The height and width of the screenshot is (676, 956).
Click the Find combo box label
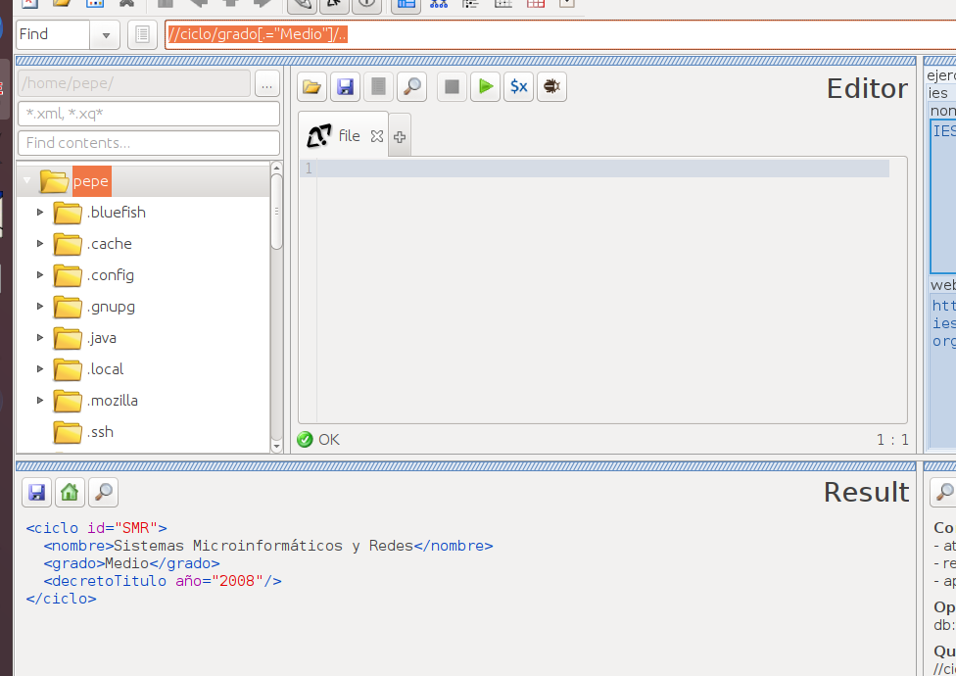click(53, 34)
